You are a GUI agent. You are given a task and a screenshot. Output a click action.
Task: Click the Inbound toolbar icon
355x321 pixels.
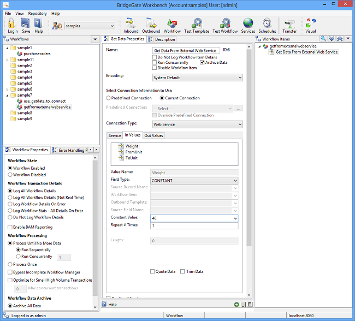click(131, 24)
